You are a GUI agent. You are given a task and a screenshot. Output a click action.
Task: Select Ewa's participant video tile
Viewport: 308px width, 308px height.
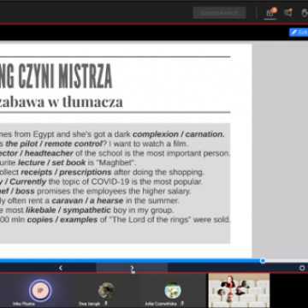[x=107, y=290]
